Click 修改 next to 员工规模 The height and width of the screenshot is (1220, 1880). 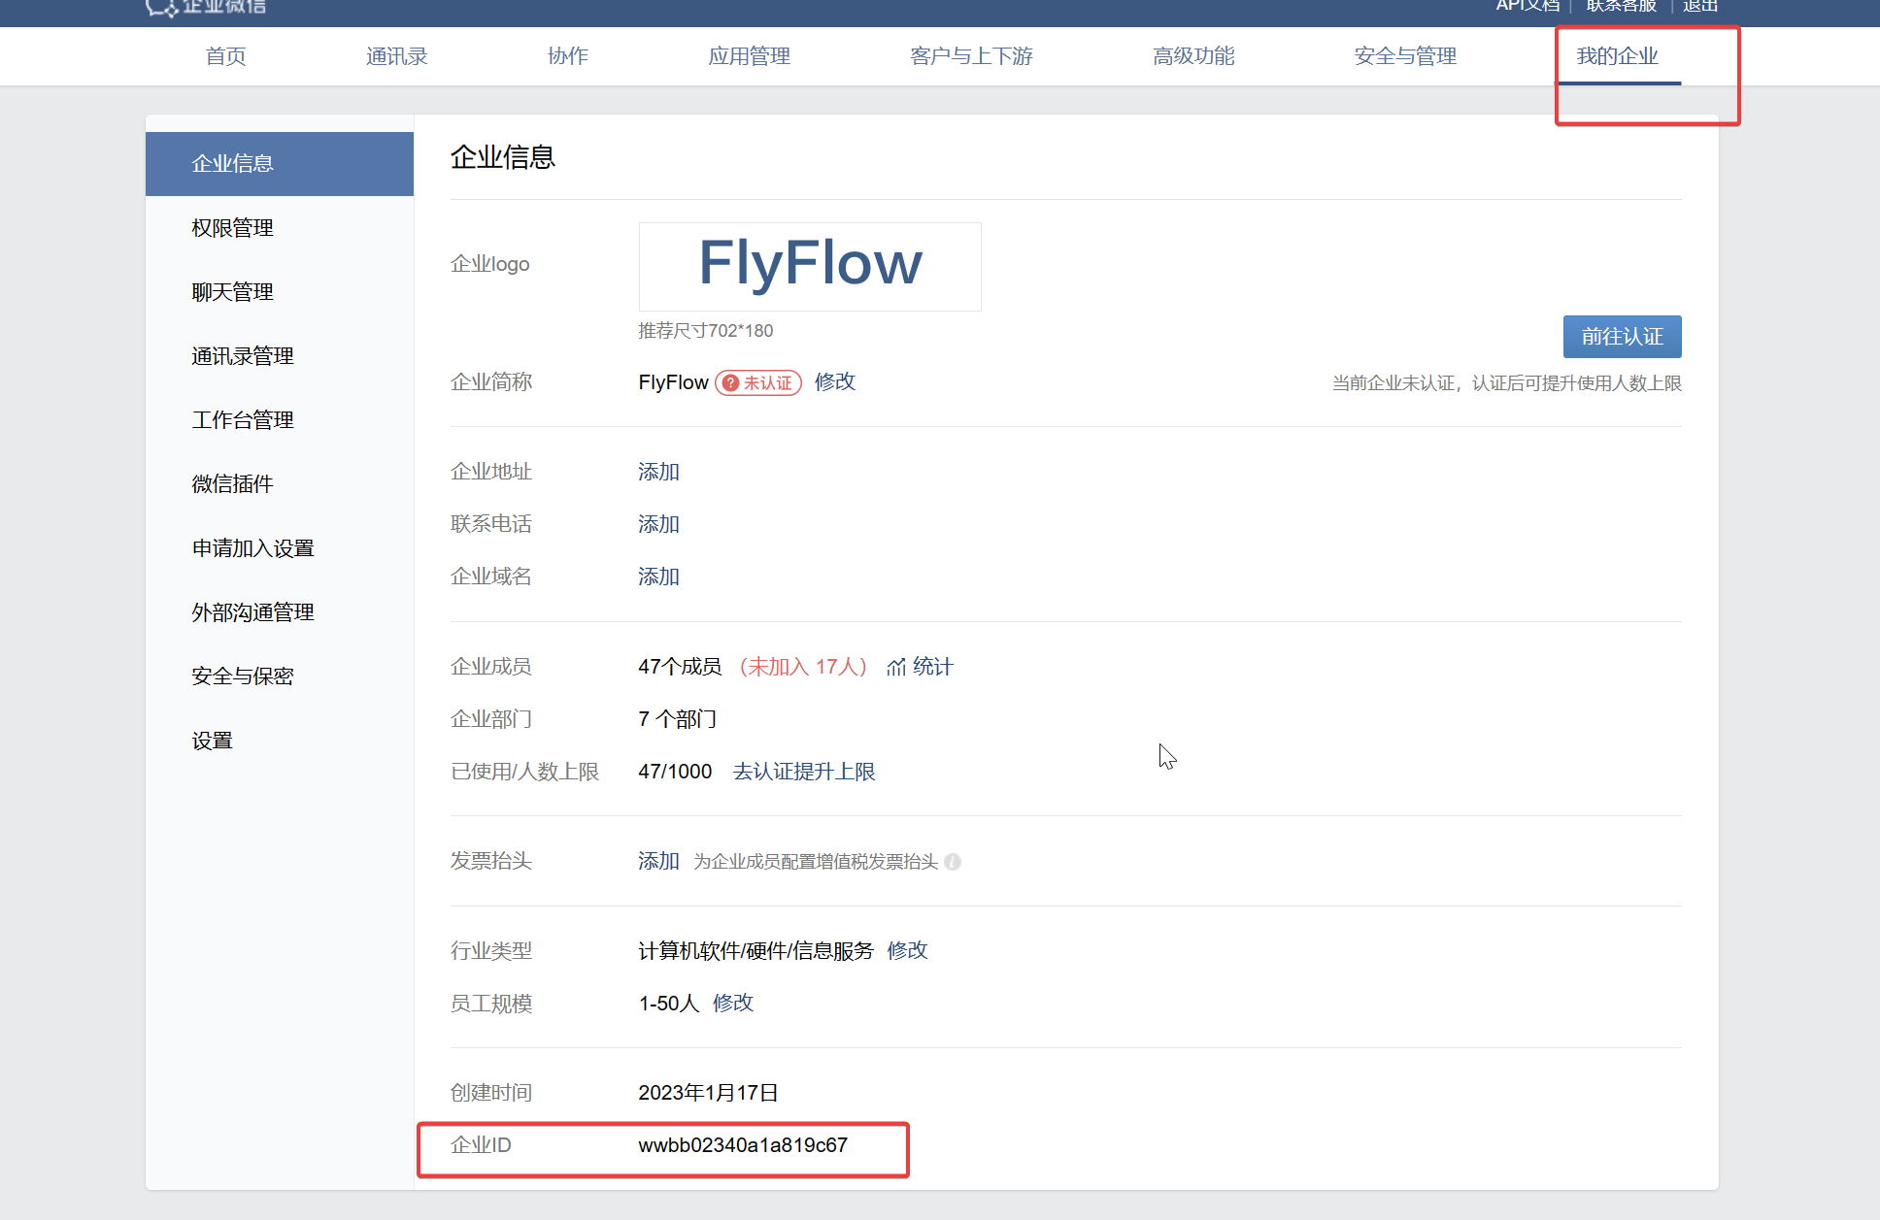pyautogui.click(x=733, y=1003)
